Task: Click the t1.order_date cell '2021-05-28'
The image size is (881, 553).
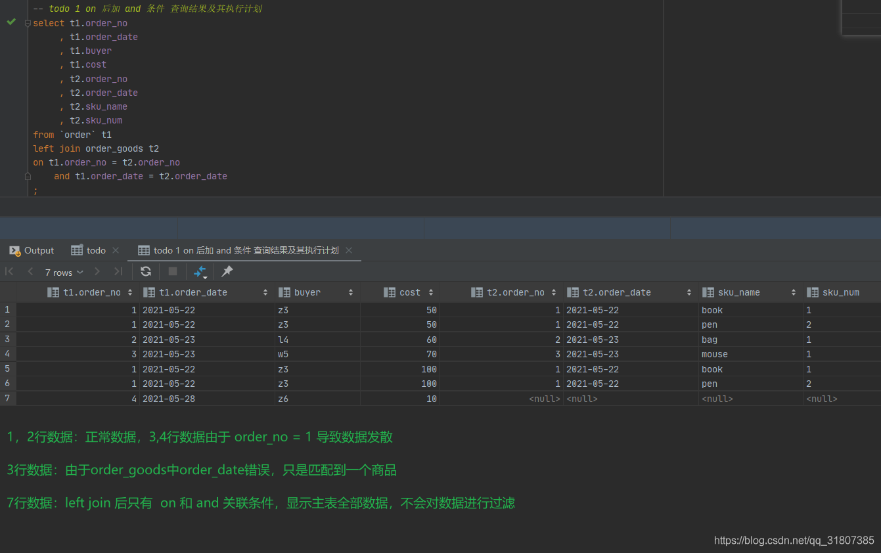Action: 206,399
